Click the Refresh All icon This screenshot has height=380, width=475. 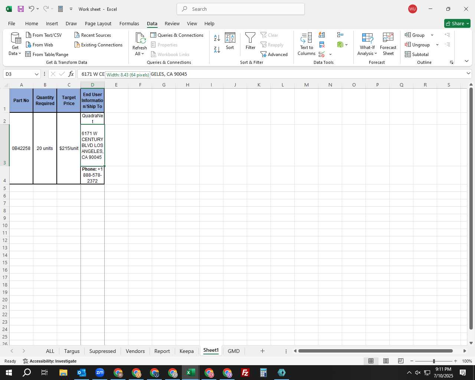pos(140,38)
